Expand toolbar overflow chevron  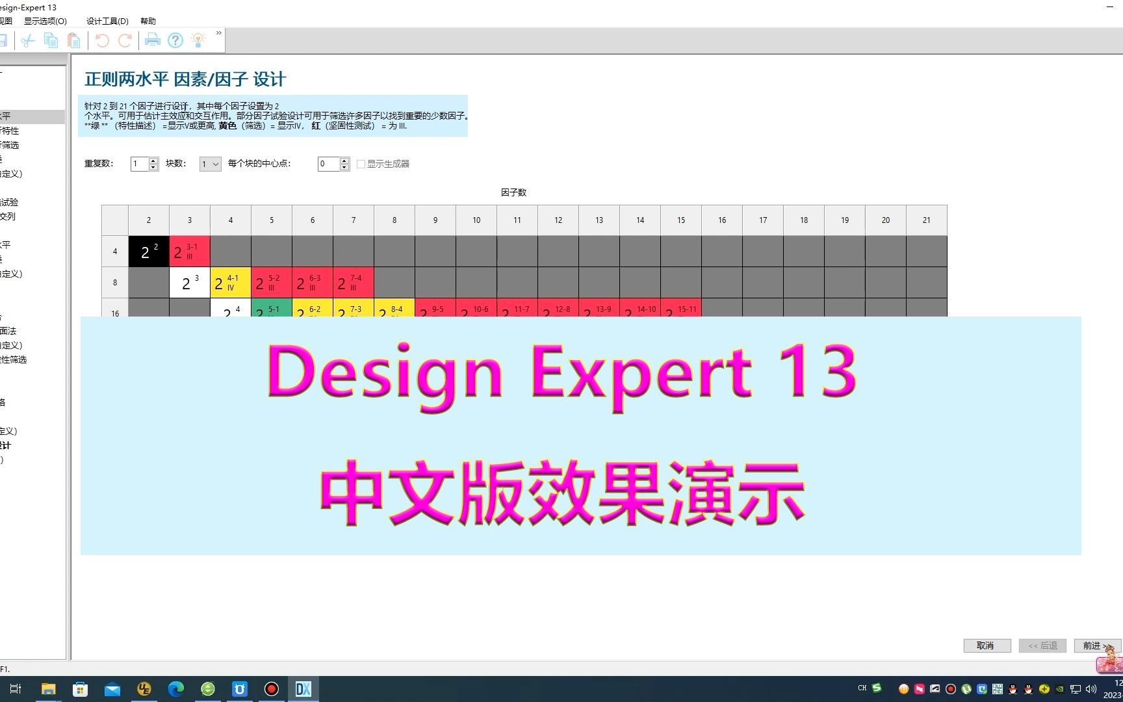tap(218, 33)
